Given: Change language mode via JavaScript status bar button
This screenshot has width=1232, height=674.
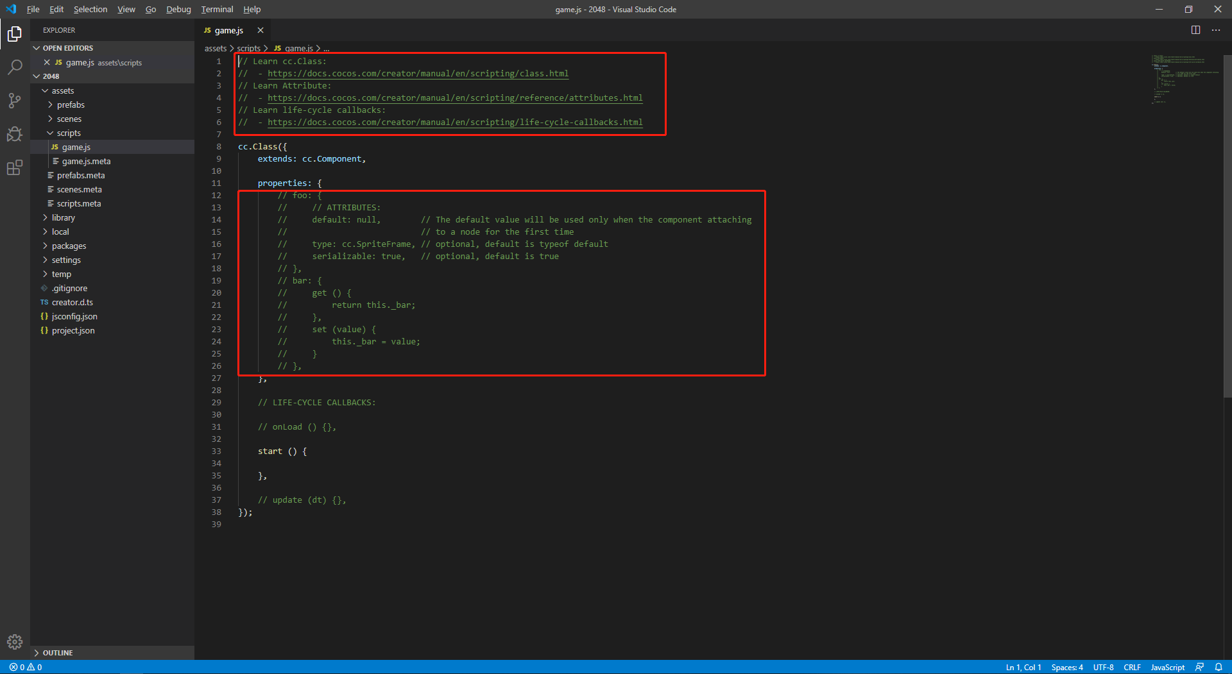Looking at the screenshot, I should 1167,667.
